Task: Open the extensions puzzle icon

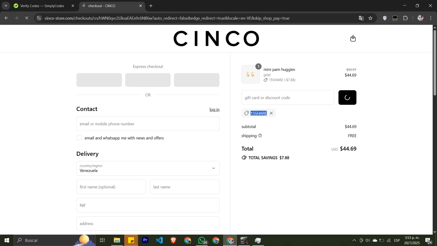Action: point(406,18)
